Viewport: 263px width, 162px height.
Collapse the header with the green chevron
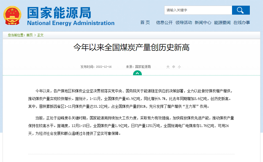click(x=137, y=73)
